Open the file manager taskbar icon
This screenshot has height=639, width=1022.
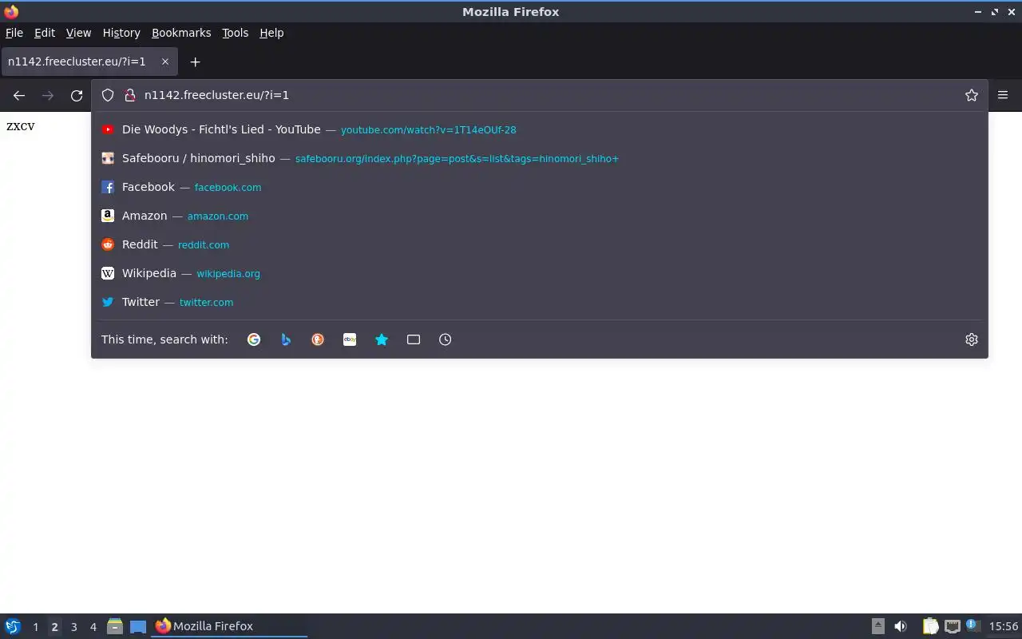(x=115, y=626)
